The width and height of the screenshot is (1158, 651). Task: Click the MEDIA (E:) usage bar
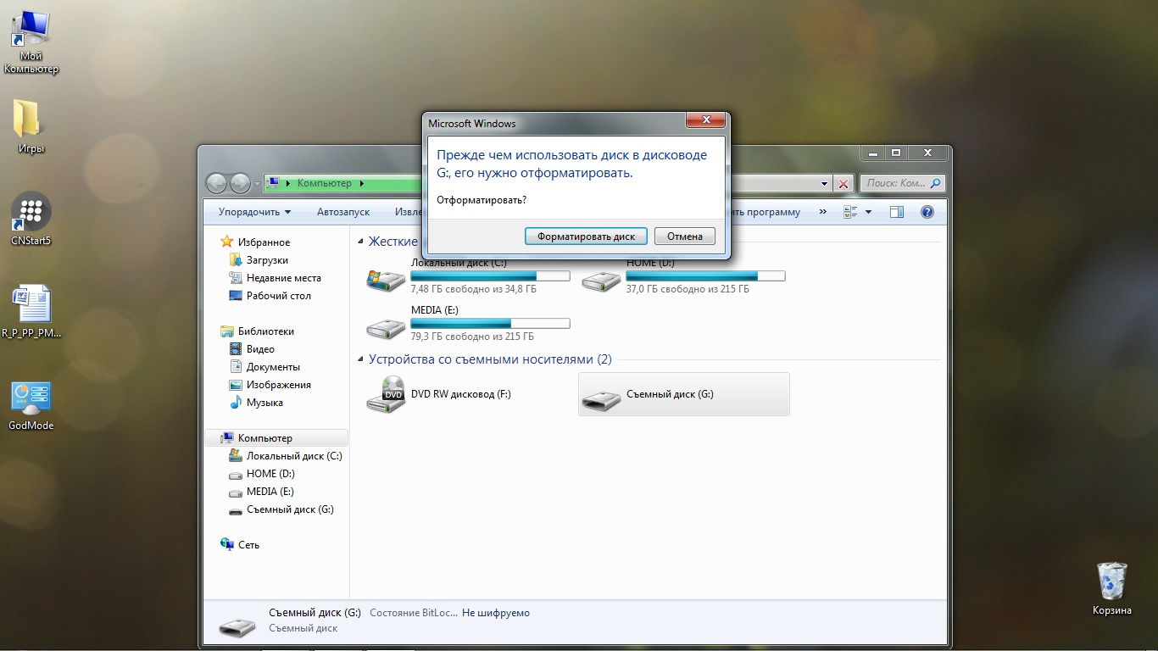click(490, 324)
